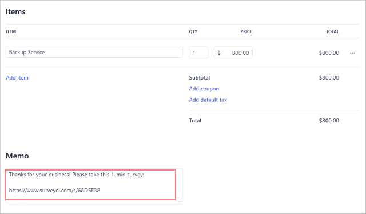Click Add default tax link
Image resolution: width=366 pixels, height=214 pixels.
pyautogui.click(x=208, y=100)
